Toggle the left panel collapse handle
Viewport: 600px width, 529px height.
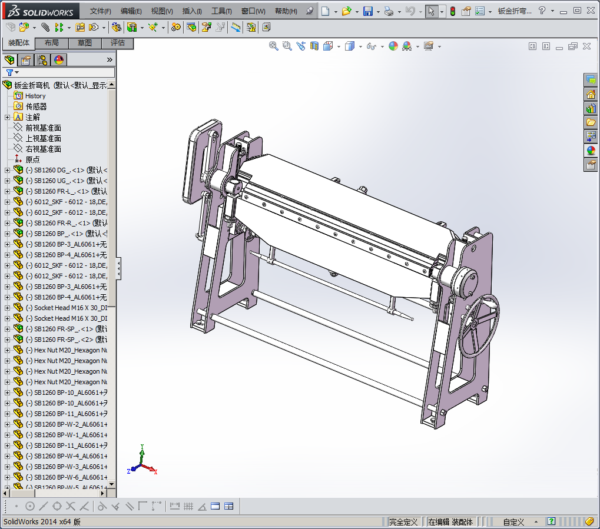coord(118,268)
